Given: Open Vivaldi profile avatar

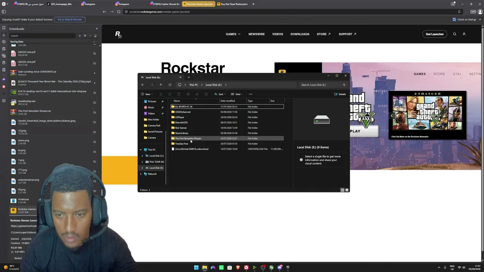Looking at the screenshot, I should tap(480, 12).
